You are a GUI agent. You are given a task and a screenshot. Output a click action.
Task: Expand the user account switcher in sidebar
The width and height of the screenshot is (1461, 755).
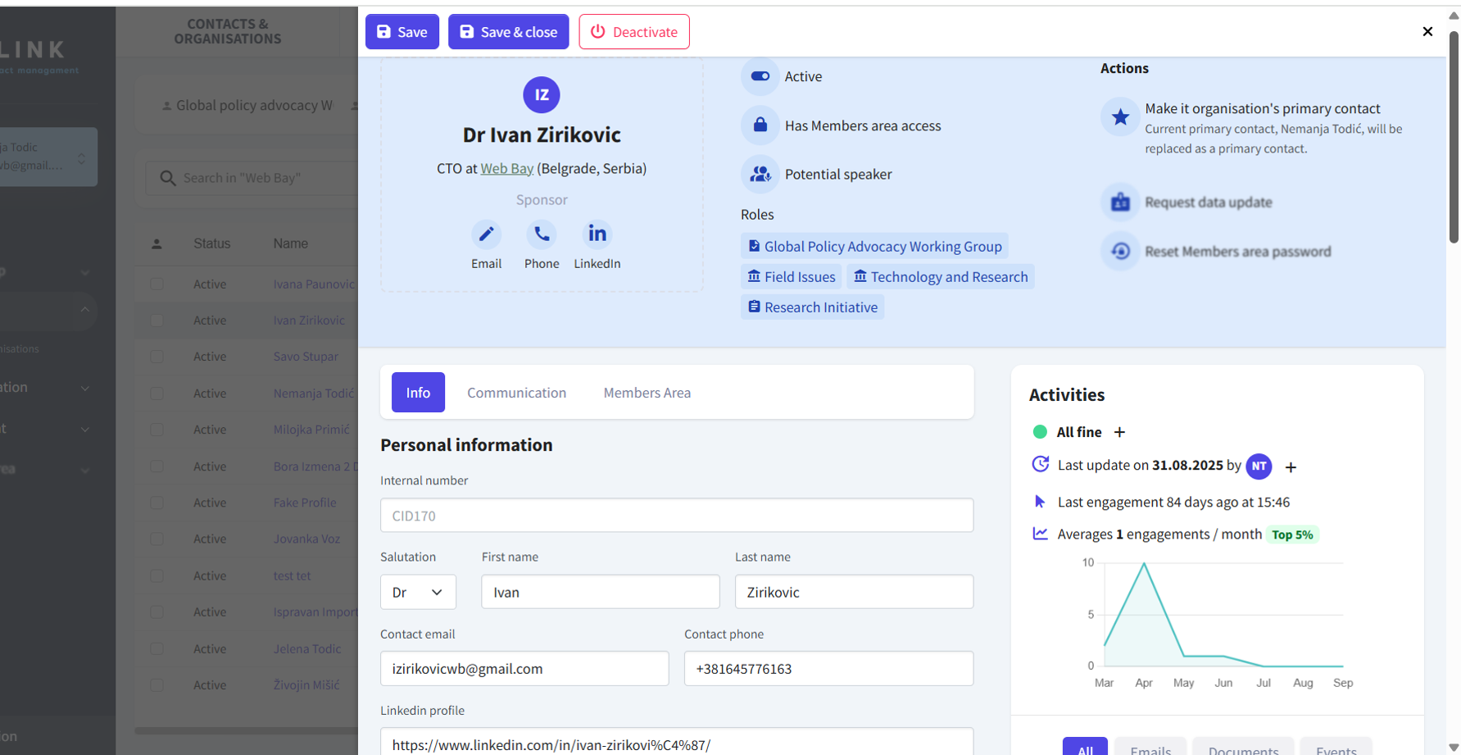click(x=81, y=157)
